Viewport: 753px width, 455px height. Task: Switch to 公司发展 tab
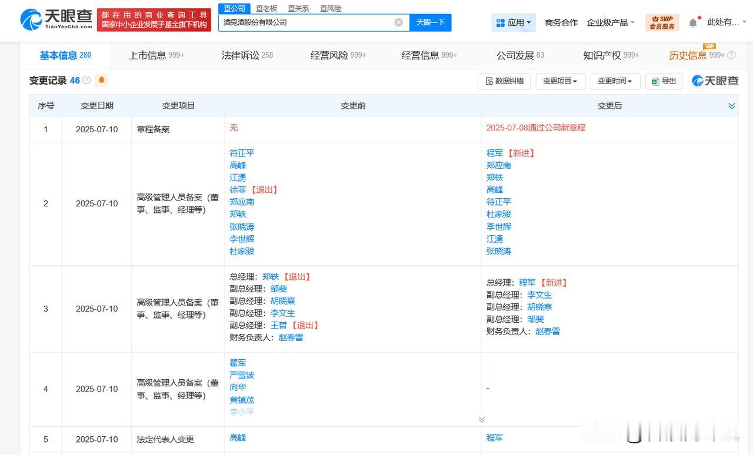tap(520, 55)
